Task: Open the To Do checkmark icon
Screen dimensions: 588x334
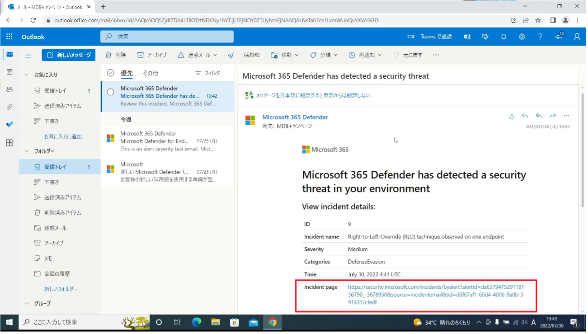Action: click(9, 124)
